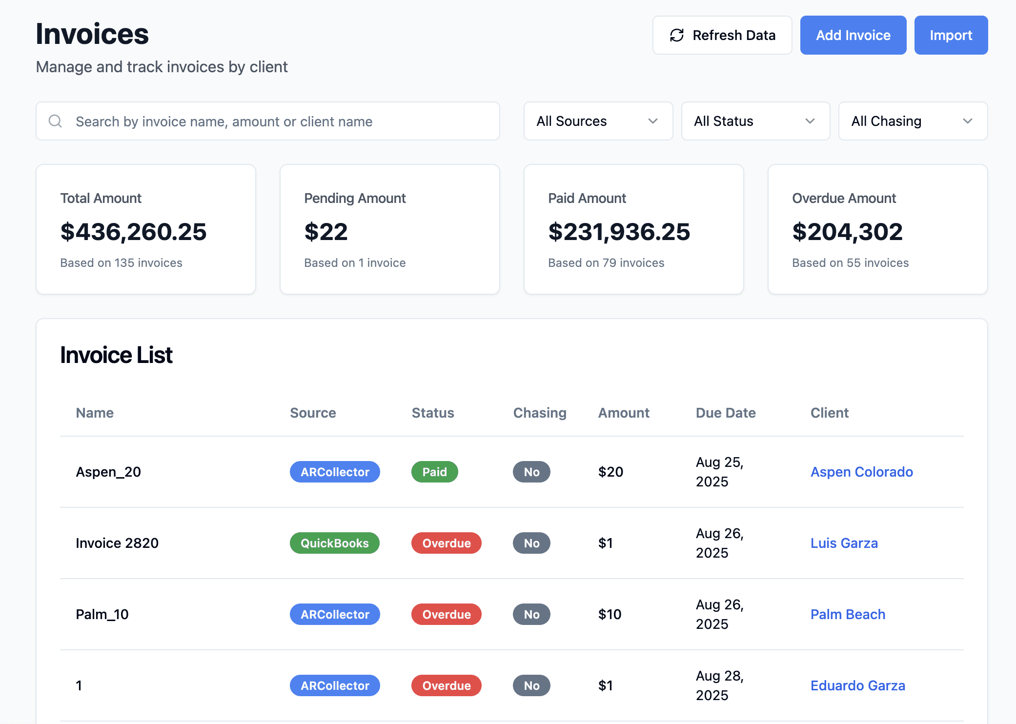The image size is (1016, 724).
Task: Go to the Palm Beach client page
Action: point(848,614)
